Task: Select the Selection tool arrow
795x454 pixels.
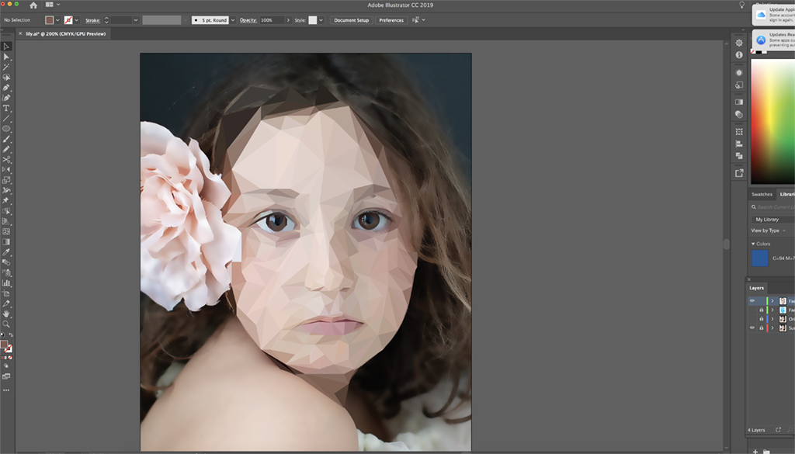Action: (6, 46)
